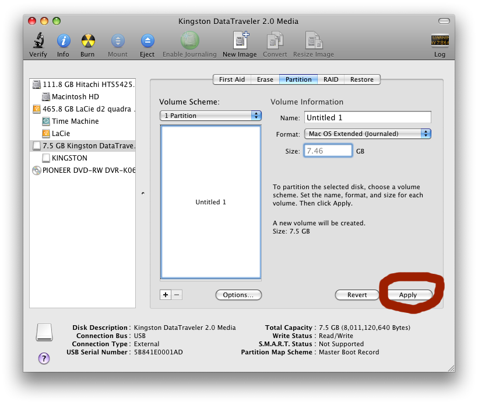Click the green zoom window button
Image resolution: width=478 pixels, height=404 pixels.
(x=57, y=21)
